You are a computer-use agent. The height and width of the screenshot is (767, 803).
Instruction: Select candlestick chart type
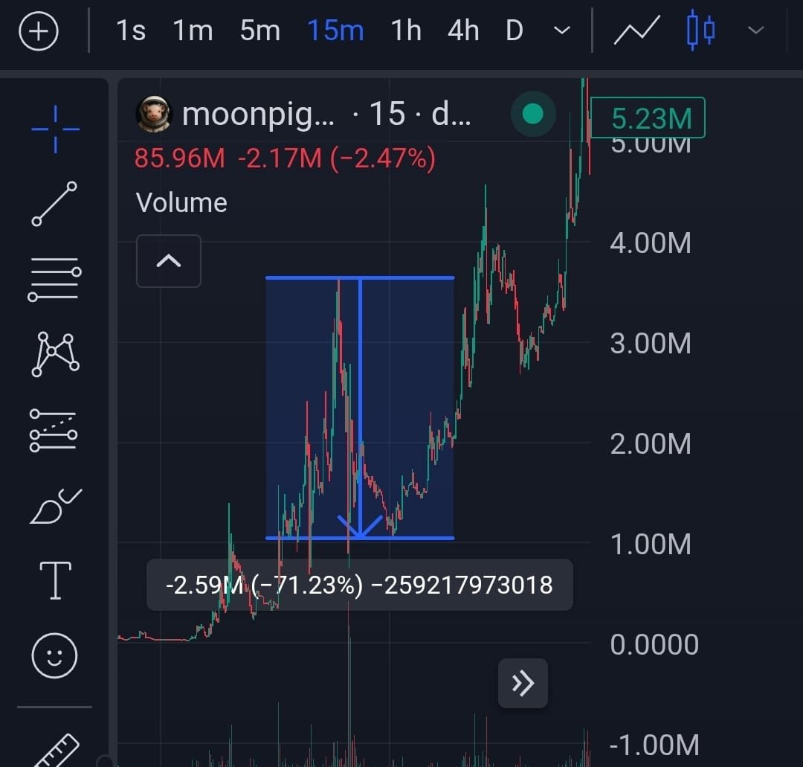(x=700, y=31)
